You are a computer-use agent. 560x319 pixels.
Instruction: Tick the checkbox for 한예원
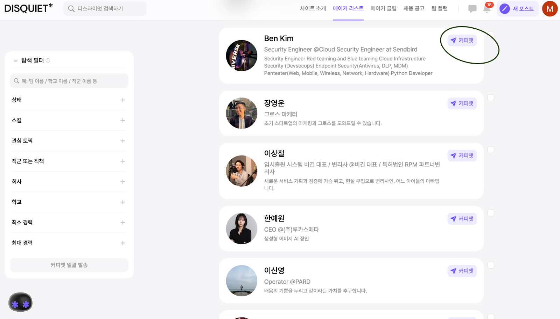[491, 213]
